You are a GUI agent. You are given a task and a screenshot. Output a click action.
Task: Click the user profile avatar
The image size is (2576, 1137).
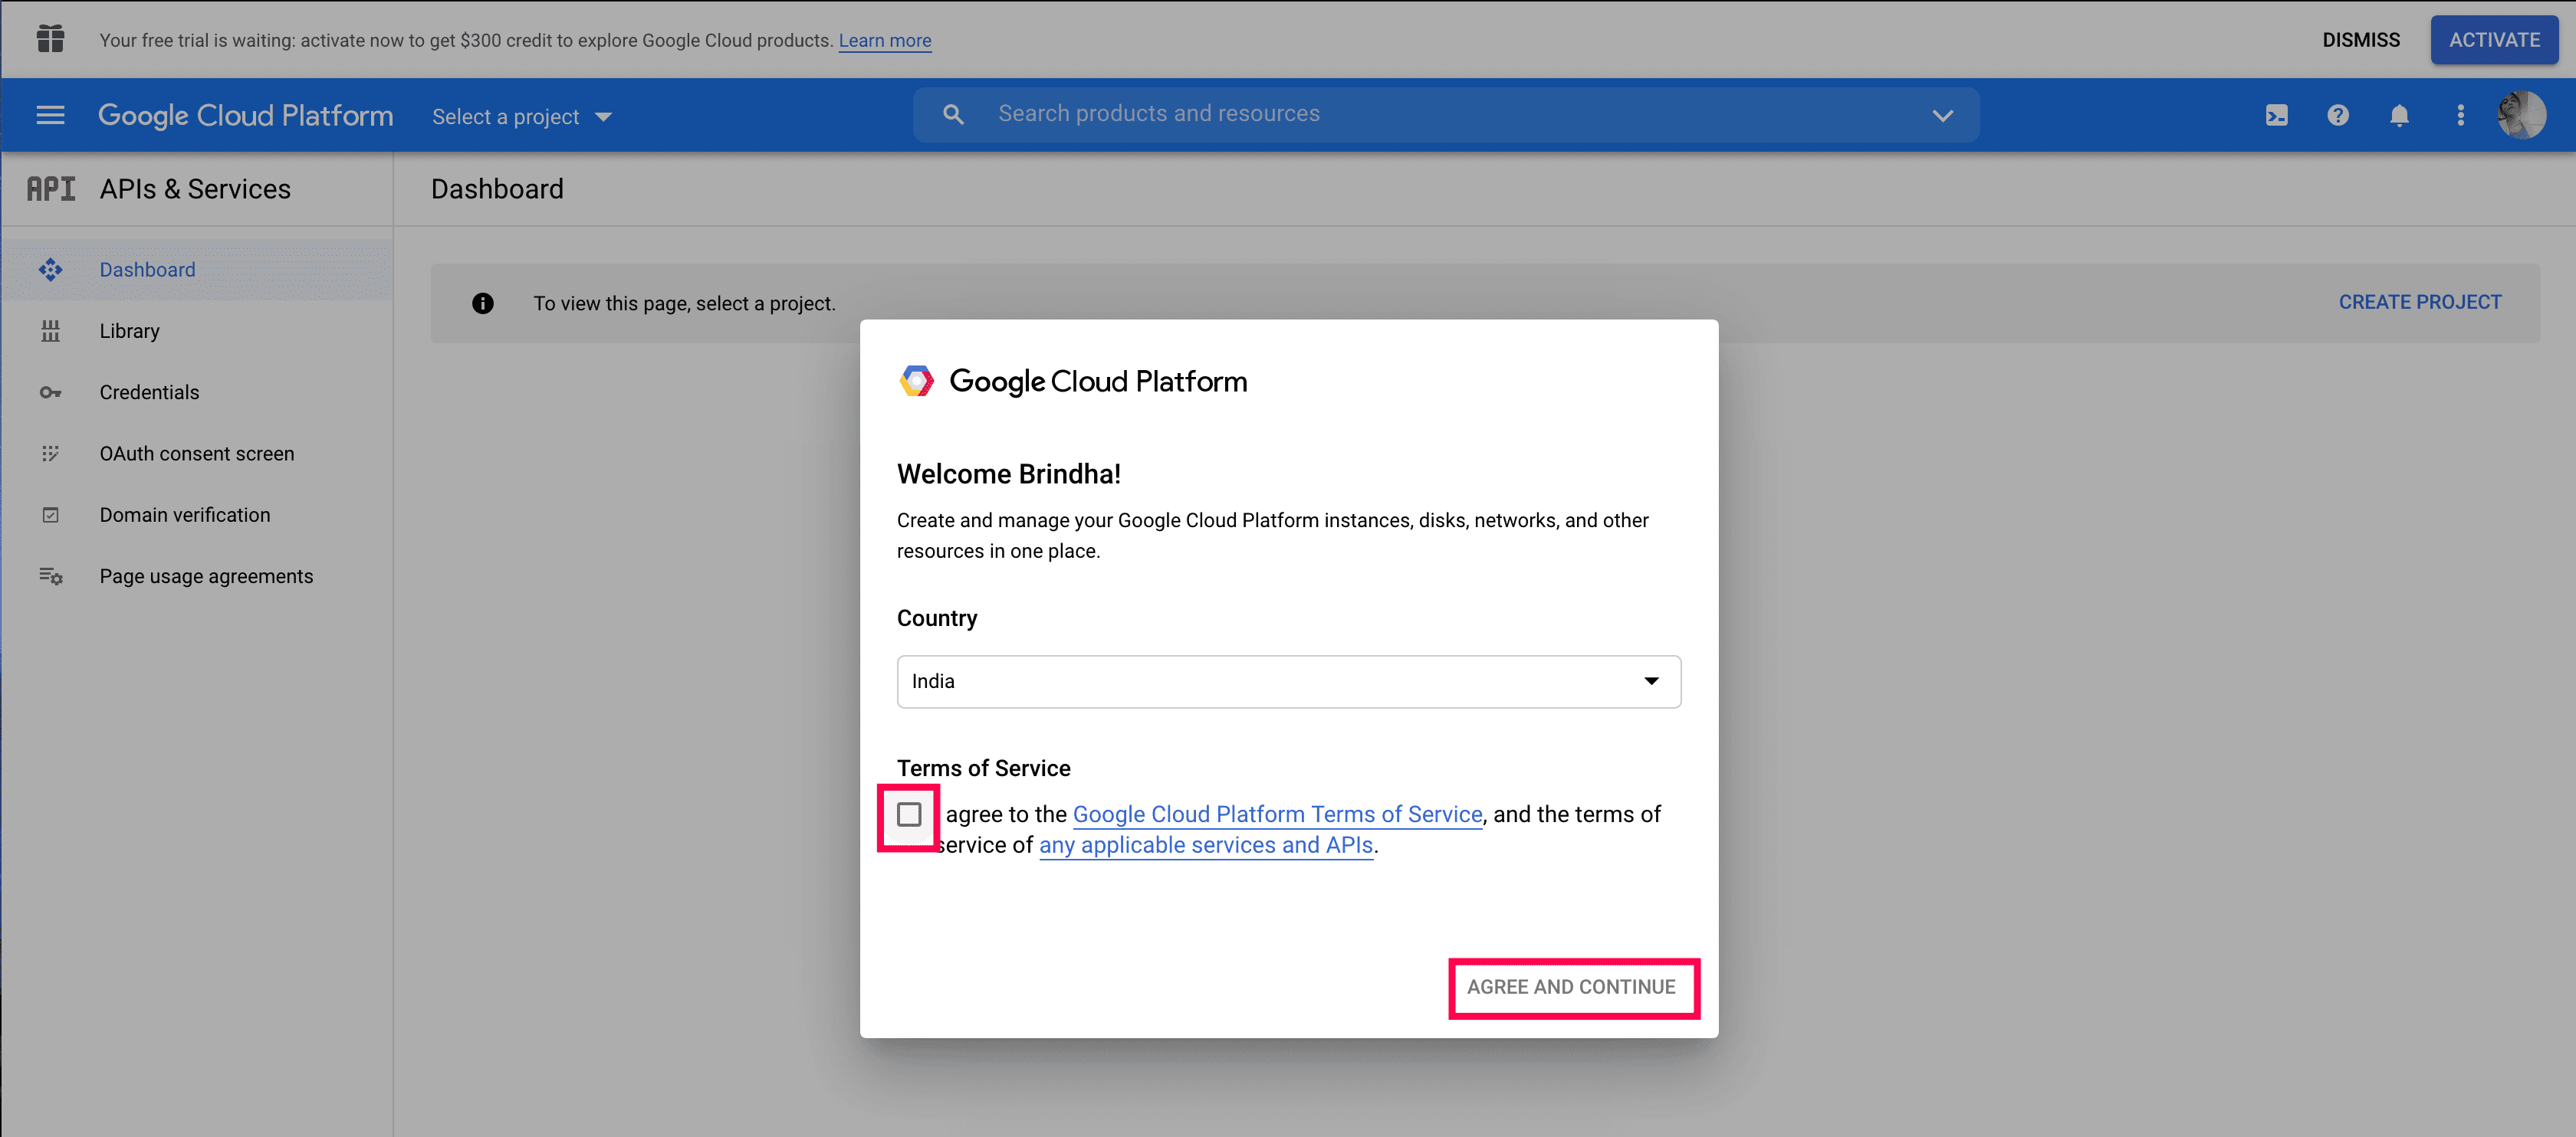coord(2521,115)
